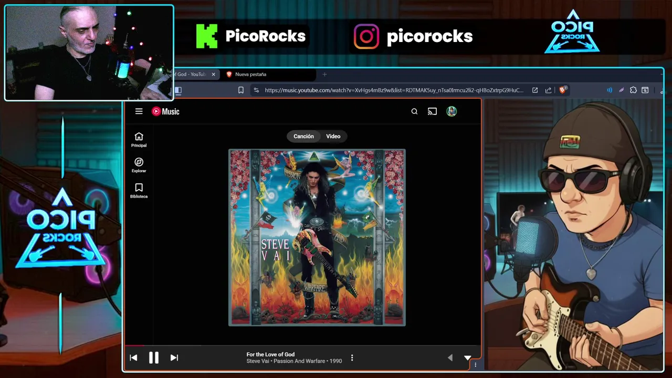Skip to the previous track
This screenshot has height=378, width=672.
tap(133, 358)
